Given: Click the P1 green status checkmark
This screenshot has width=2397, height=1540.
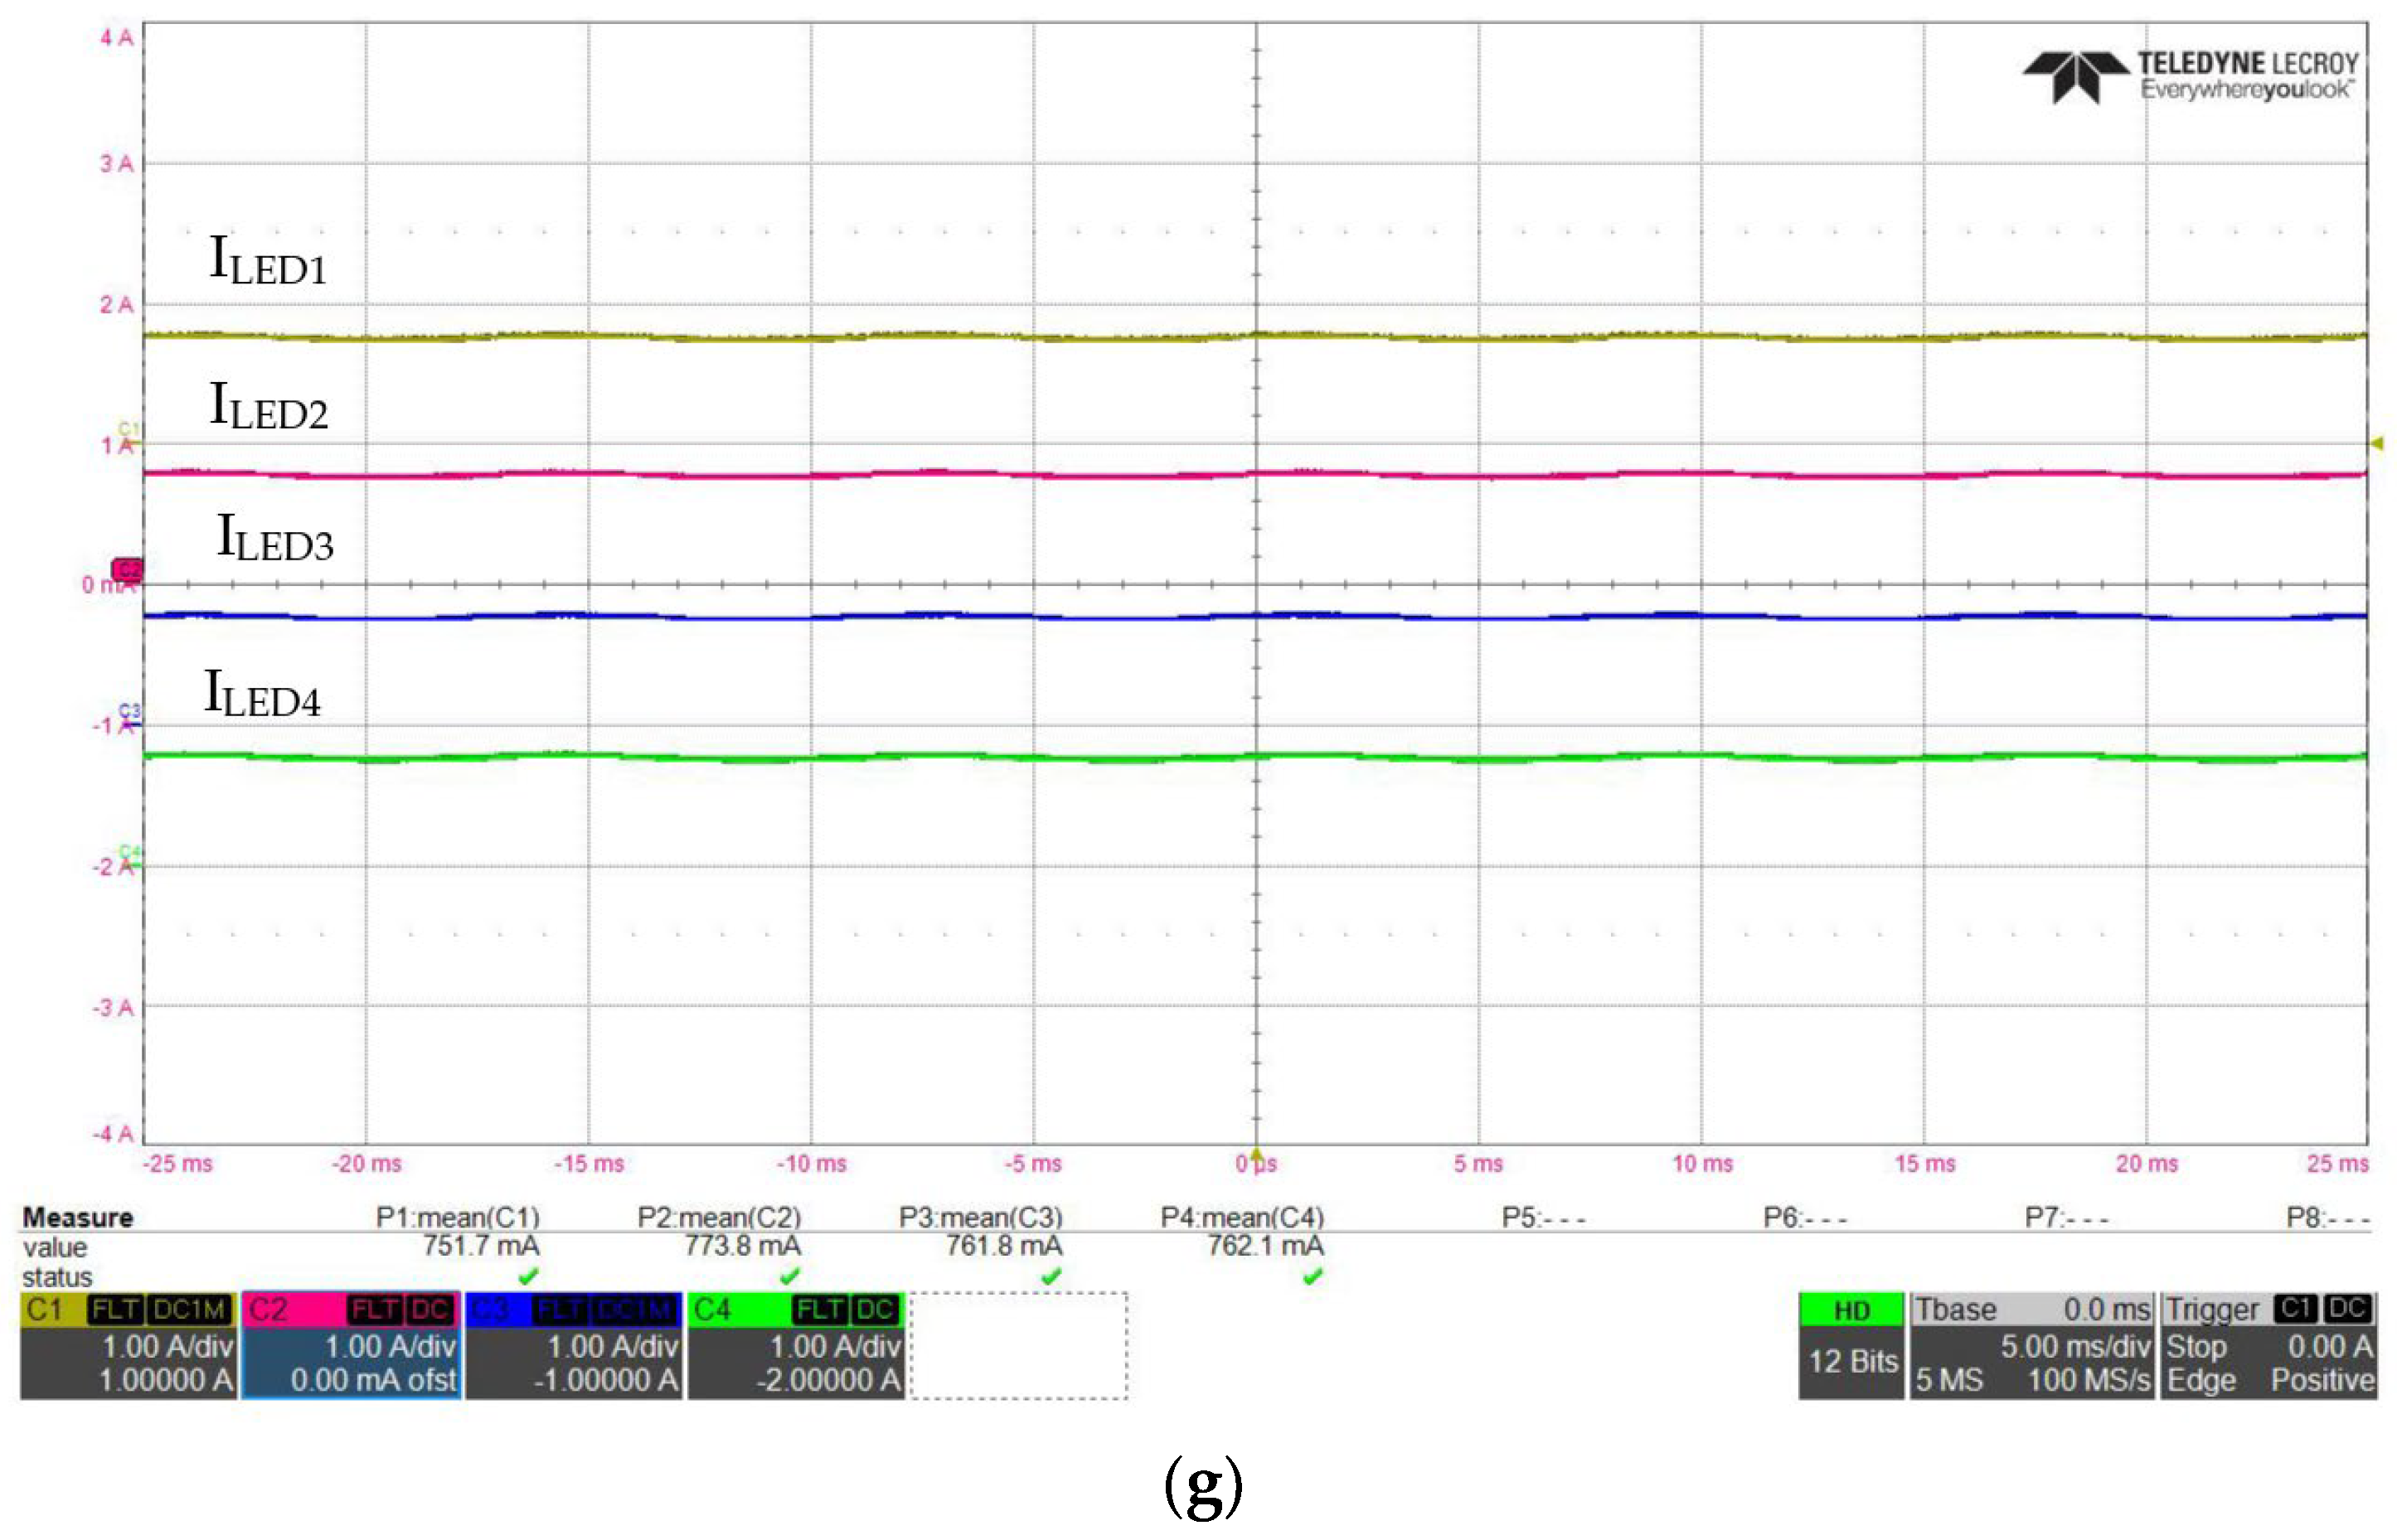Looking at the screenshot, I should point(528,1276).
